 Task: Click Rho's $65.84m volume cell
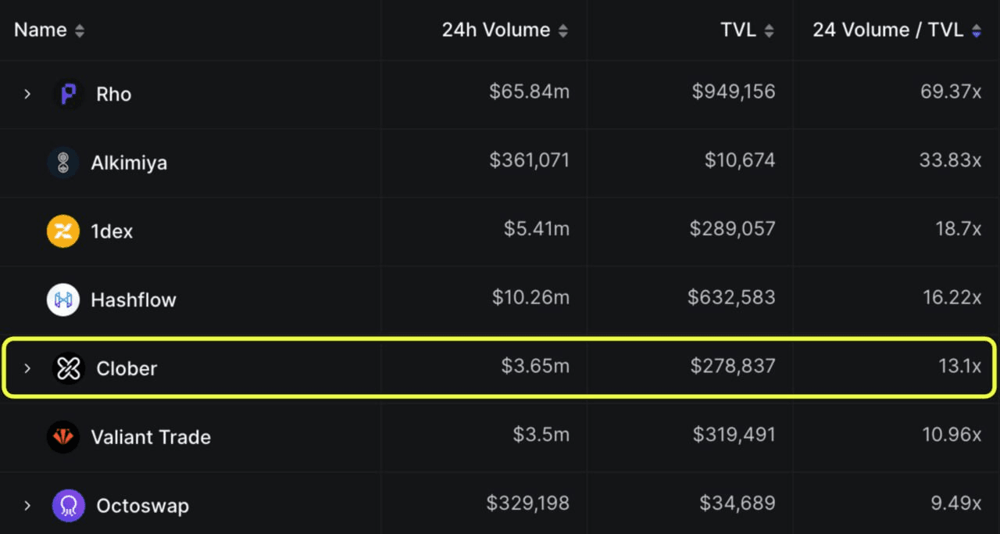529,92
